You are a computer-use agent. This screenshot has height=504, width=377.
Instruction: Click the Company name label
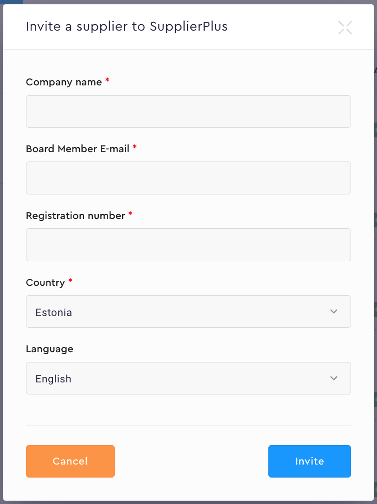pyautogui.click(x=64, y=82)
